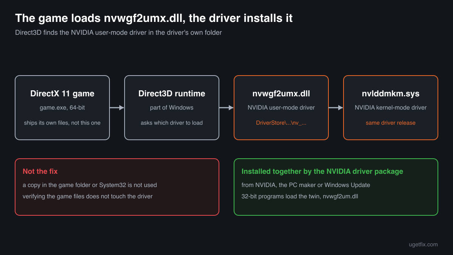Image resolution: width=453 pixels, height=255 pixels.
Task: Click the 'part of Windows' text
Action: (x=172, y=108)
